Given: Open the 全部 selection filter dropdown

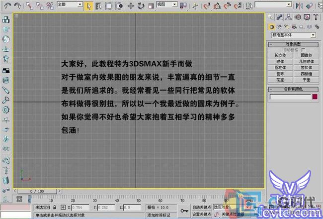Looking at the screenshot, I should point(69,4).
